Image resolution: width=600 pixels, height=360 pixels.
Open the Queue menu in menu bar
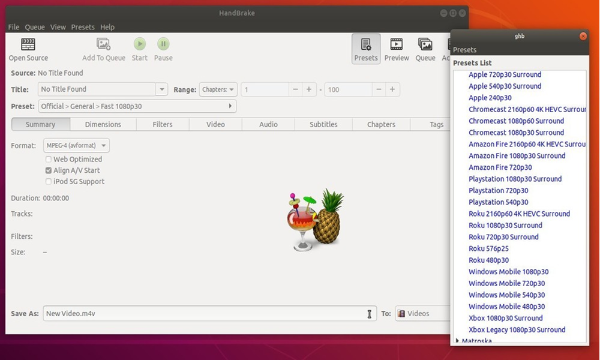point(35,27)
